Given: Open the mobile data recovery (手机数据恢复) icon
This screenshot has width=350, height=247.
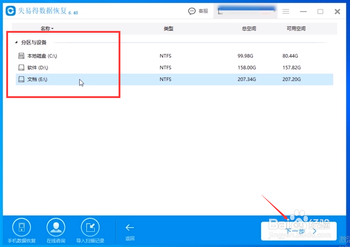Looking at the screenshot, I should [22, 227].
